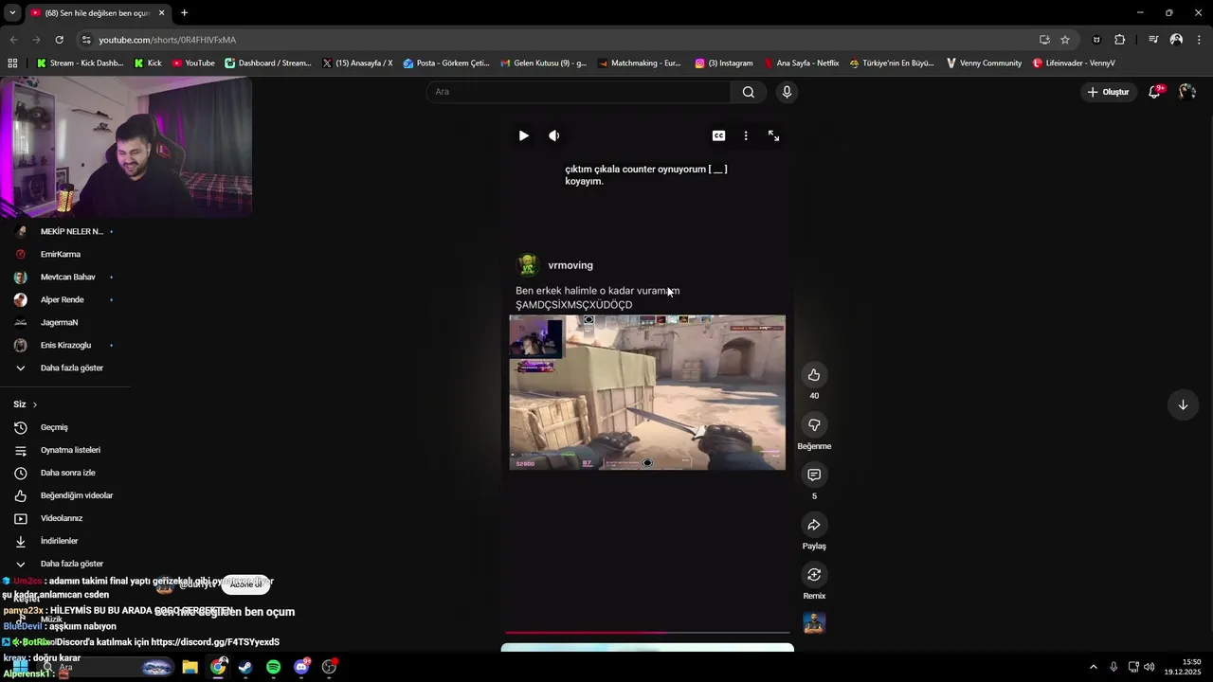Open Steam from the taskbar
This screenshot has height=682, width=1213.
click(x=245, y=667)
